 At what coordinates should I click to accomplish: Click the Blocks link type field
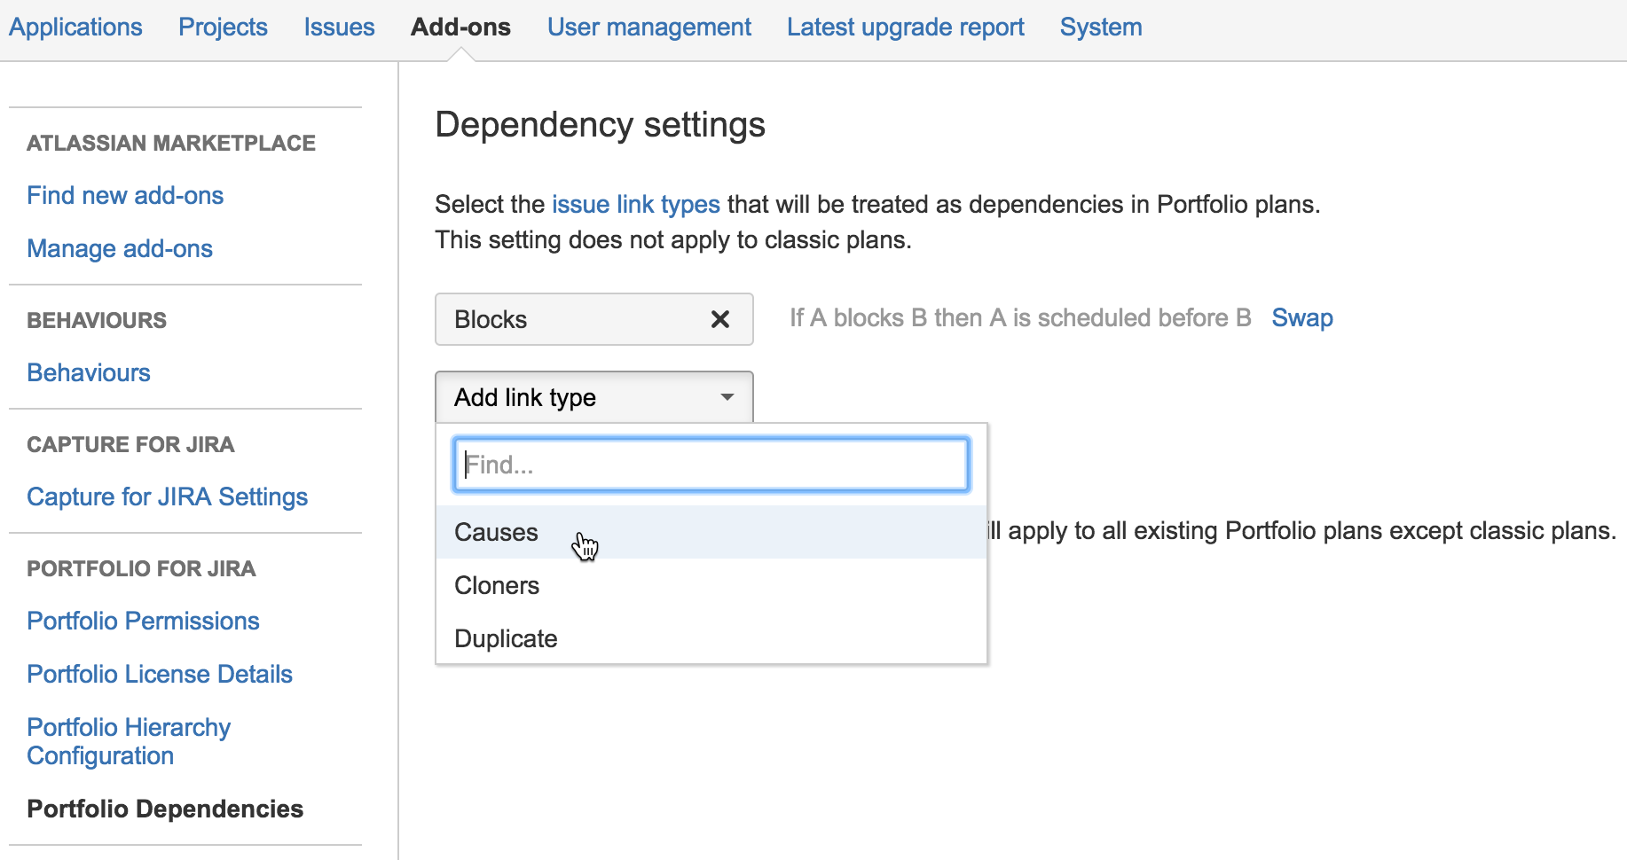pyautogui.click(x=594, y=319)
